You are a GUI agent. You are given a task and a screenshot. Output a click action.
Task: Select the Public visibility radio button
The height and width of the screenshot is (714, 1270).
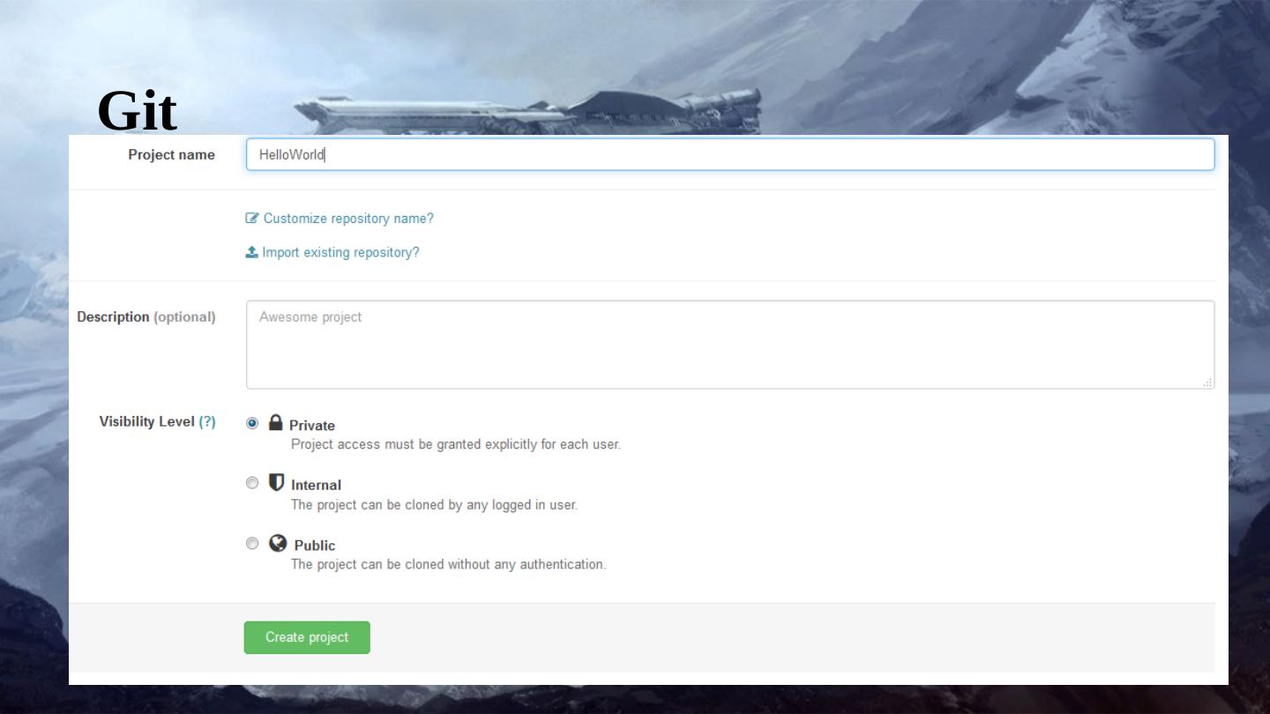(x=253, y=543)
